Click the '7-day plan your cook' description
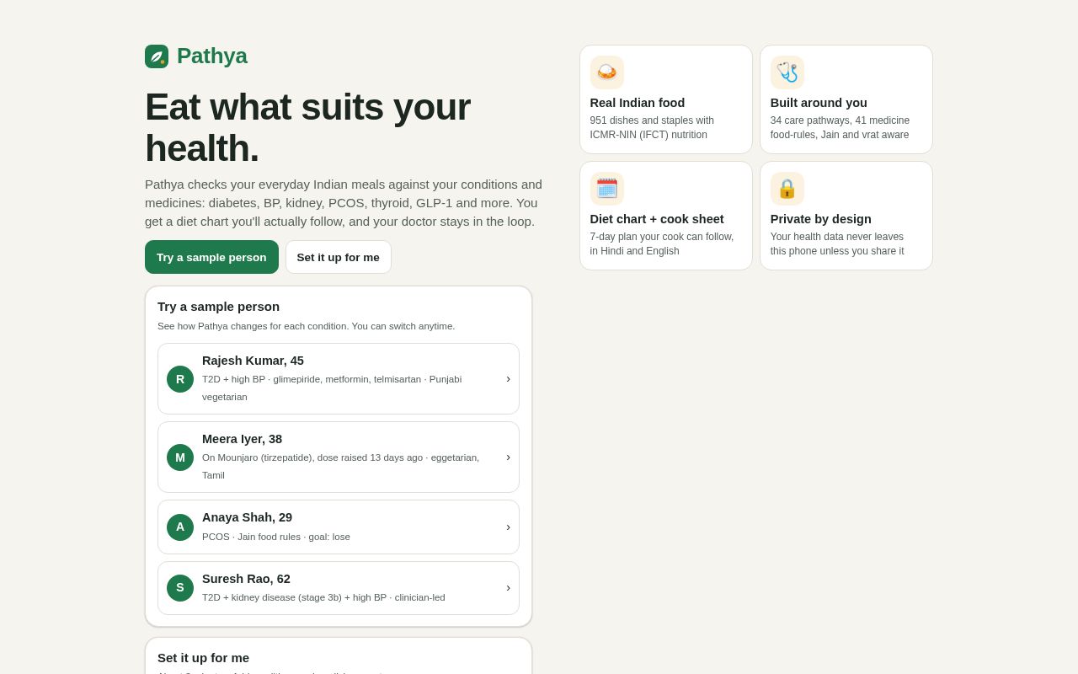 [x=662, y=243]
